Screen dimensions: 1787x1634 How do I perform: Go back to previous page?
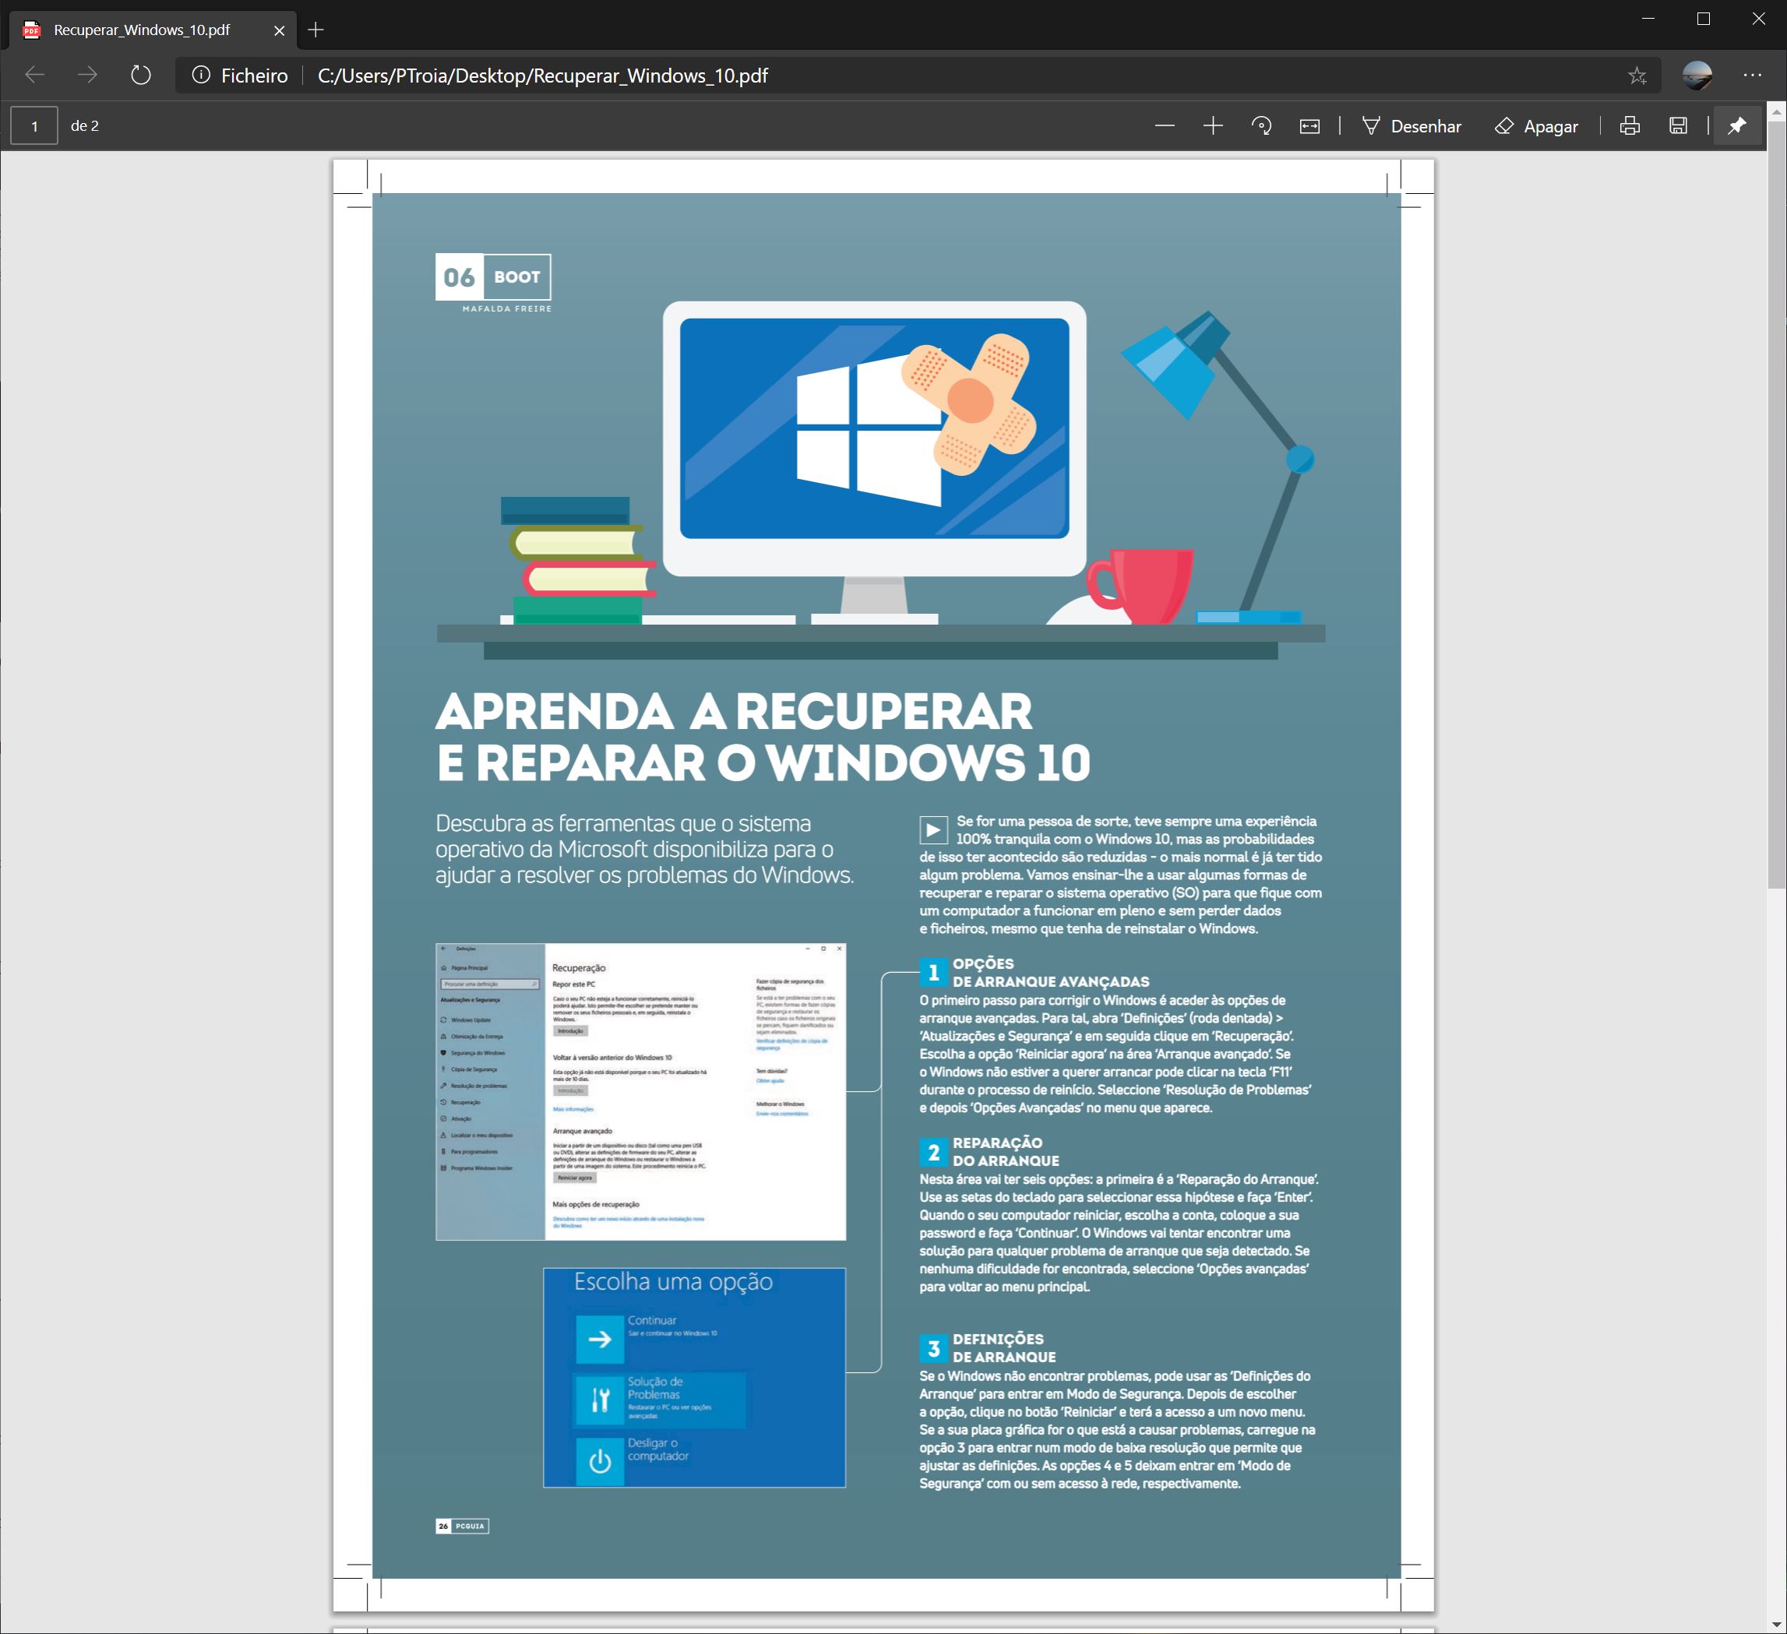coord(36,76)
